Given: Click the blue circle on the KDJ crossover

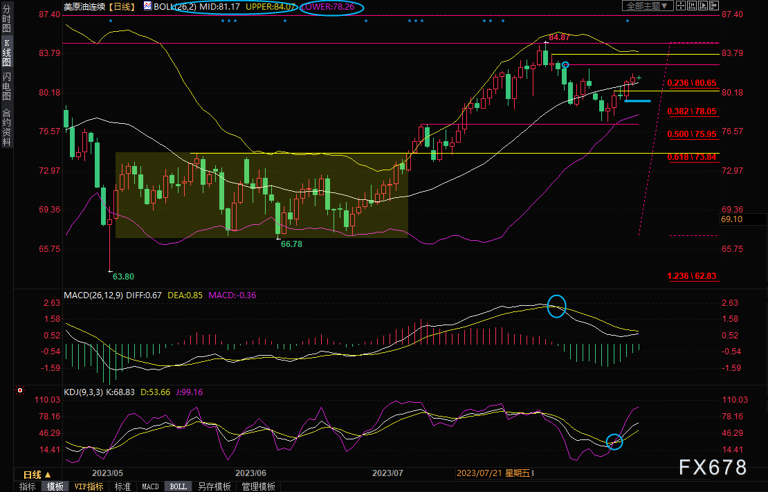Looking at the screenshot, I should (614, 441).
